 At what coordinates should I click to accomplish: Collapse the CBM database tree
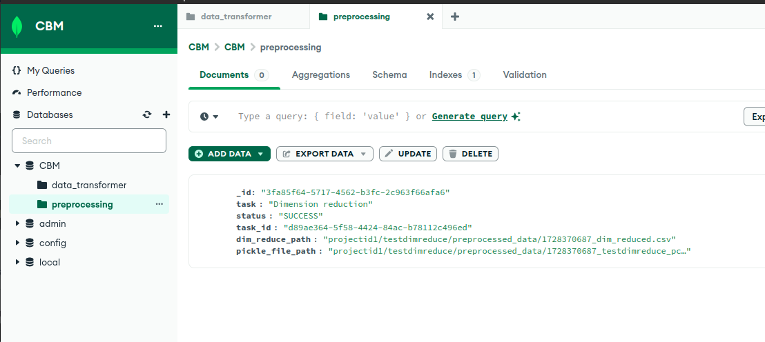coord(17,165)
